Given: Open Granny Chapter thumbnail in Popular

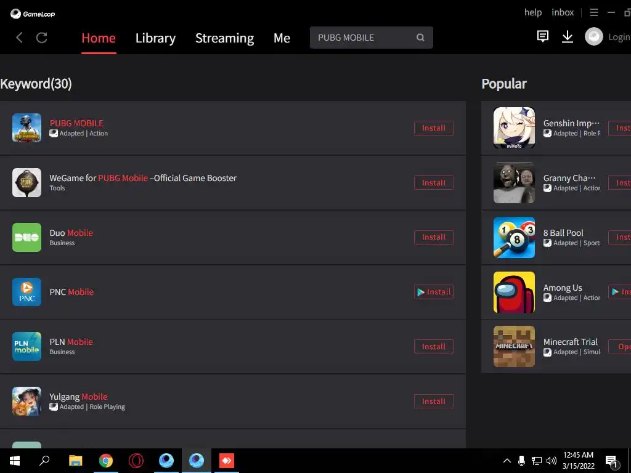Looking at the screenshot, I should [x=514, y=182].
